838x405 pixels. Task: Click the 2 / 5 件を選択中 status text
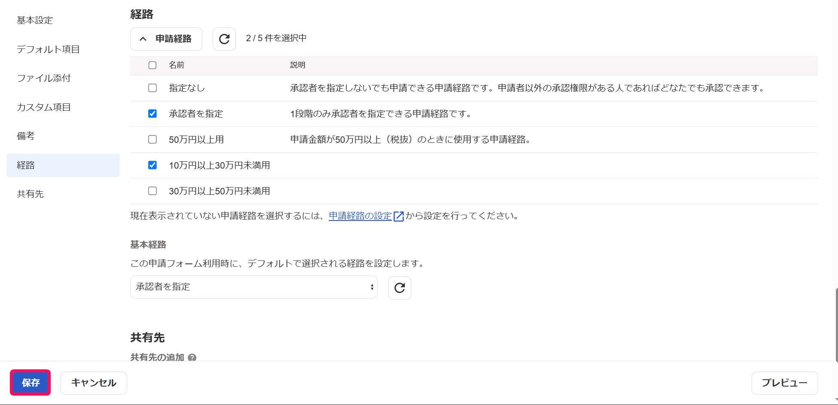click(x=276, y=38)
